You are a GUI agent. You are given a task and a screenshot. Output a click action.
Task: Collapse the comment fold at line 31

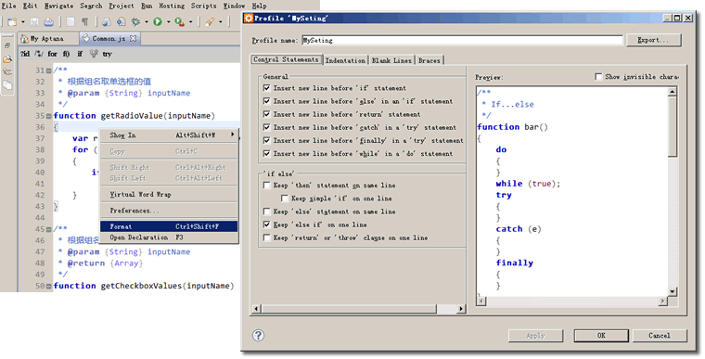point(49,71)
